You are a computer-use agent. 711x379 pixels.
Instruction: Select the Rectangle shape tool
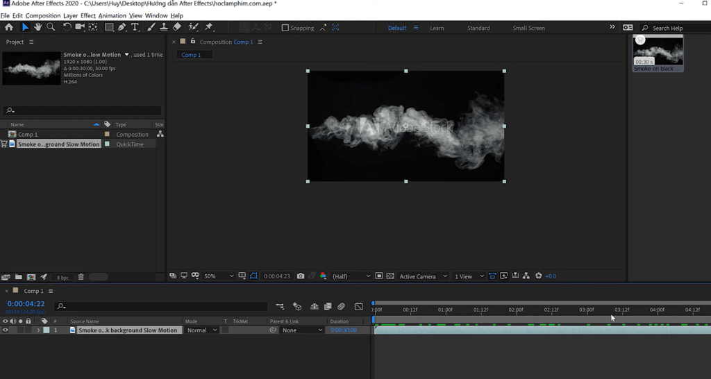click(109, 27)
